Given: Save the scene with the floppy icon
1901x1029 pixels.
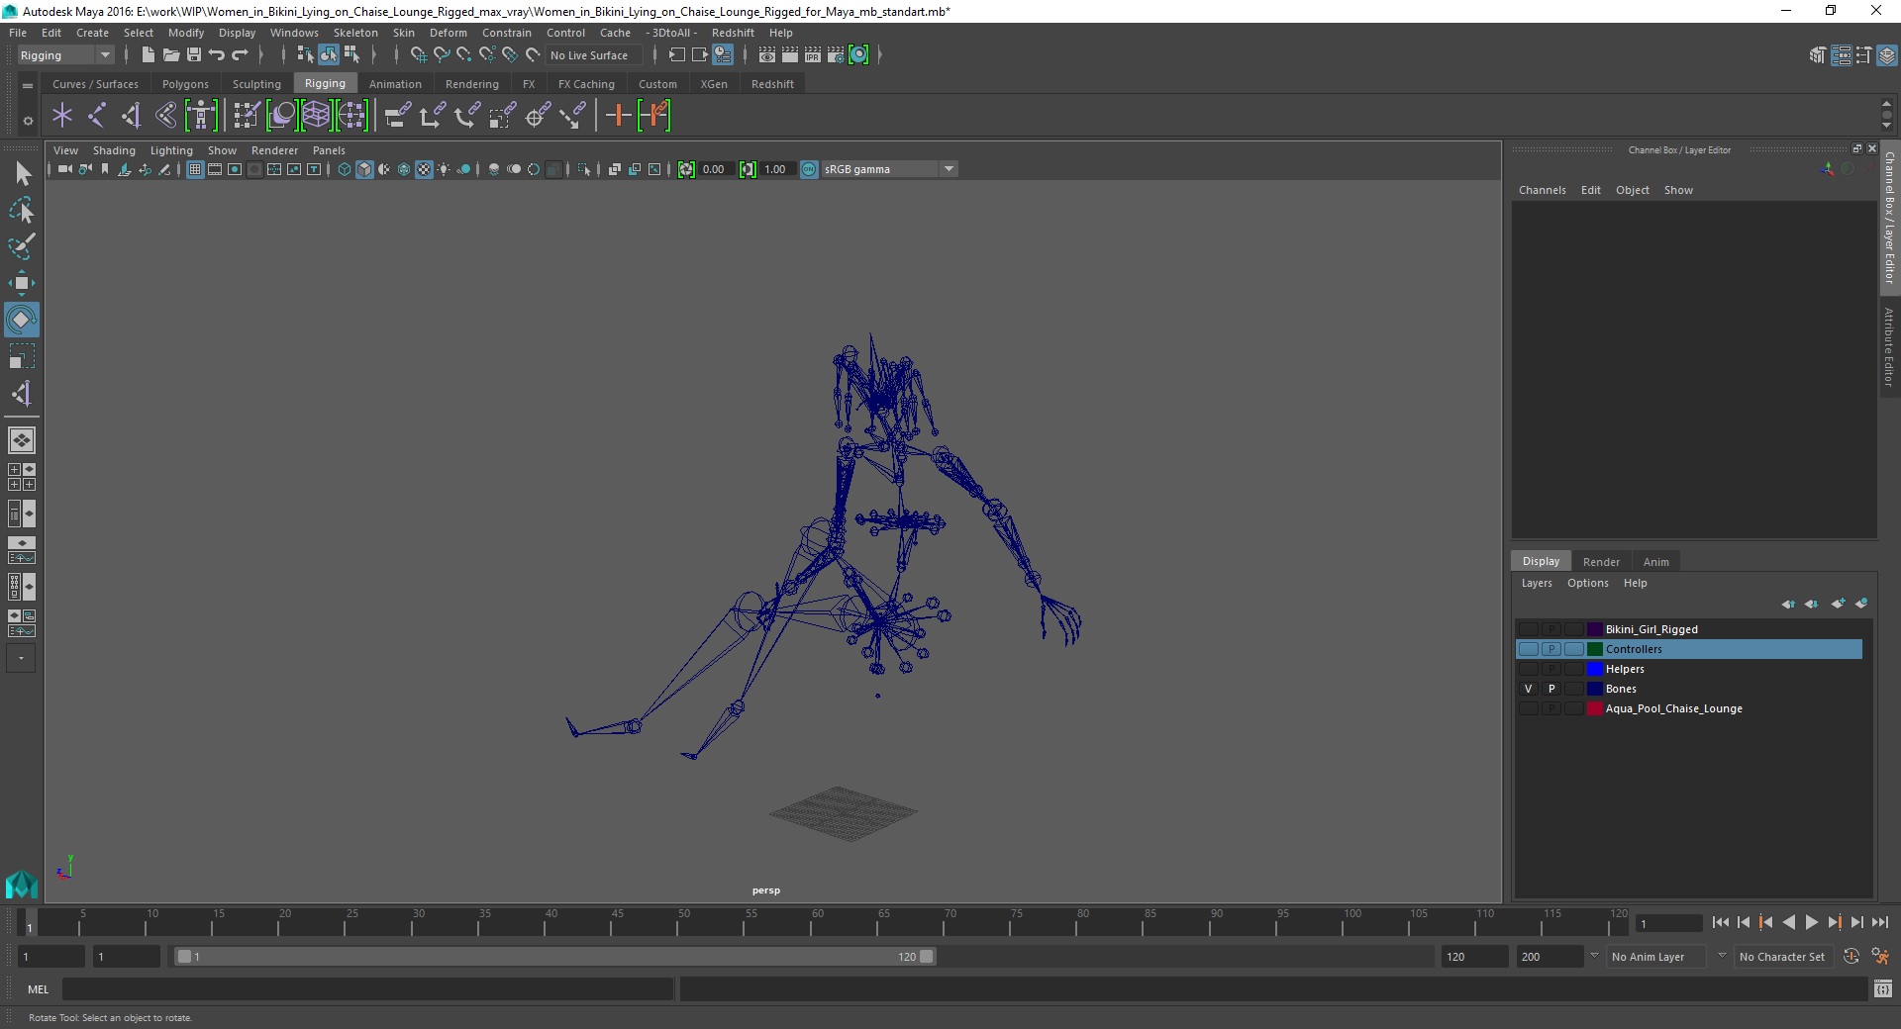Looking at the screenshot, I should pyautogui.click(x=193, y=55).
